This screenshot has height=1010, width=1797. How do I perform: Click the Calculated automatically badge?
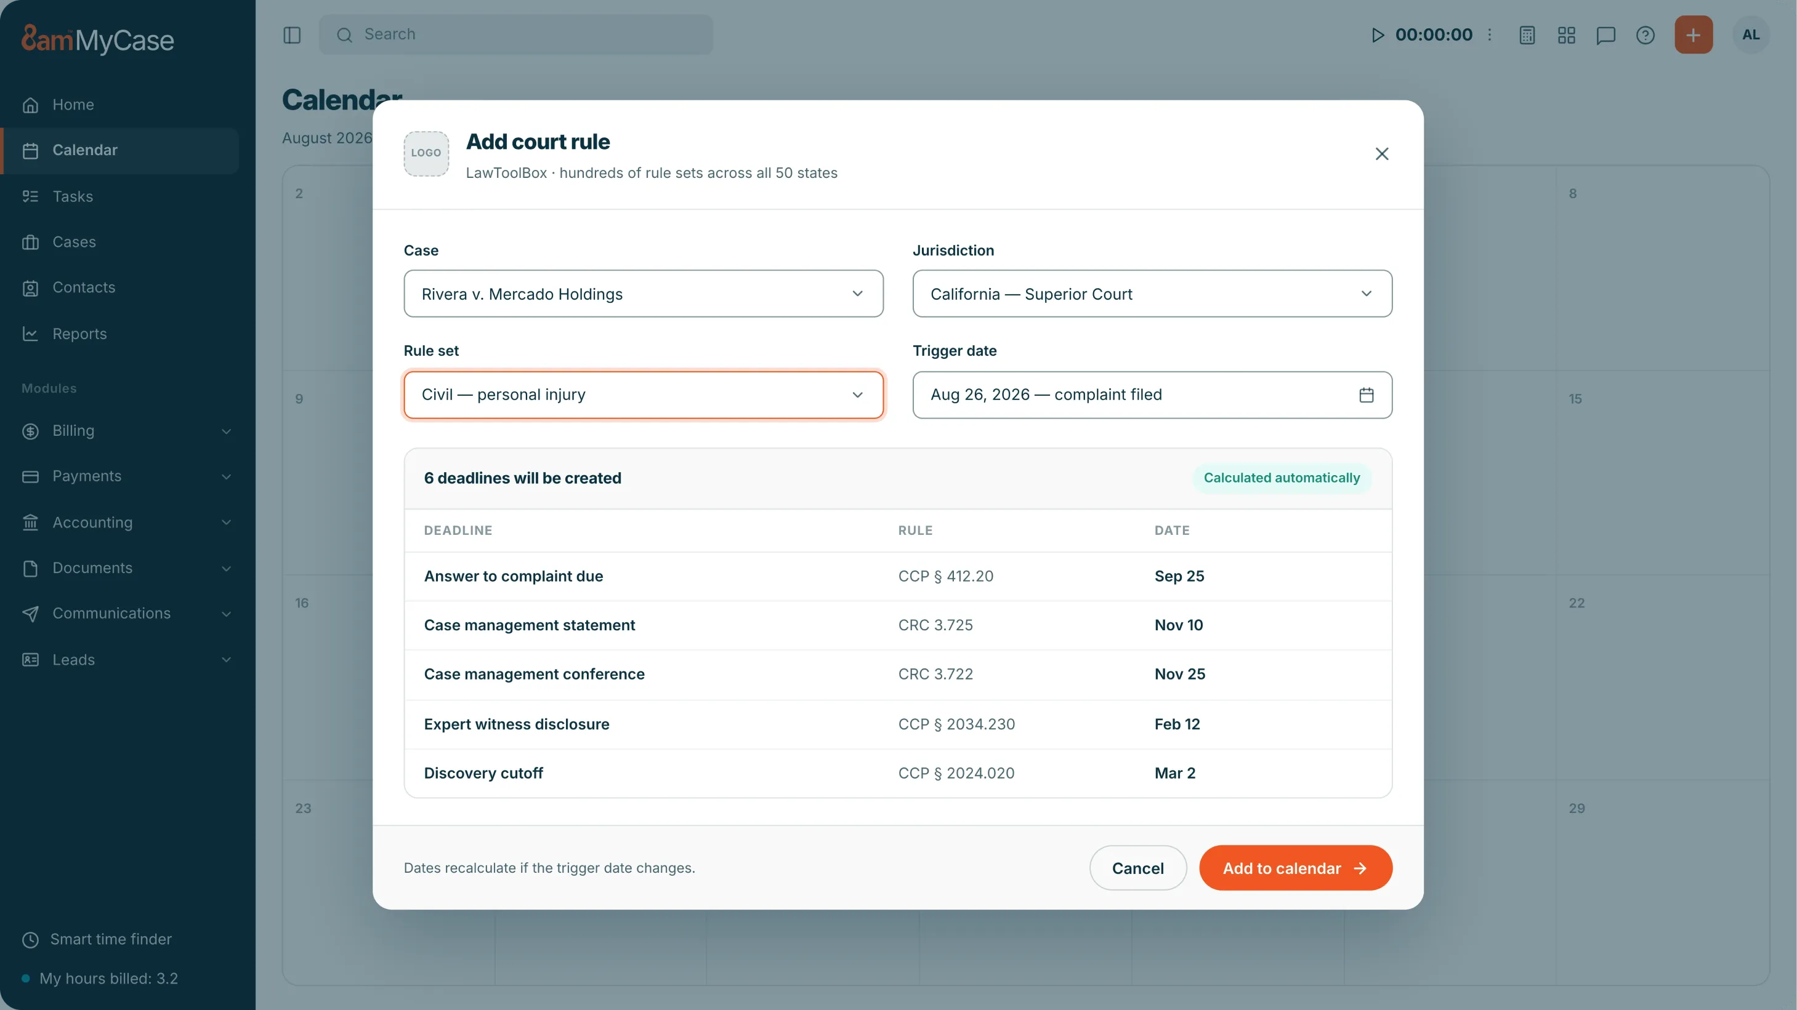click(1282, 478)
